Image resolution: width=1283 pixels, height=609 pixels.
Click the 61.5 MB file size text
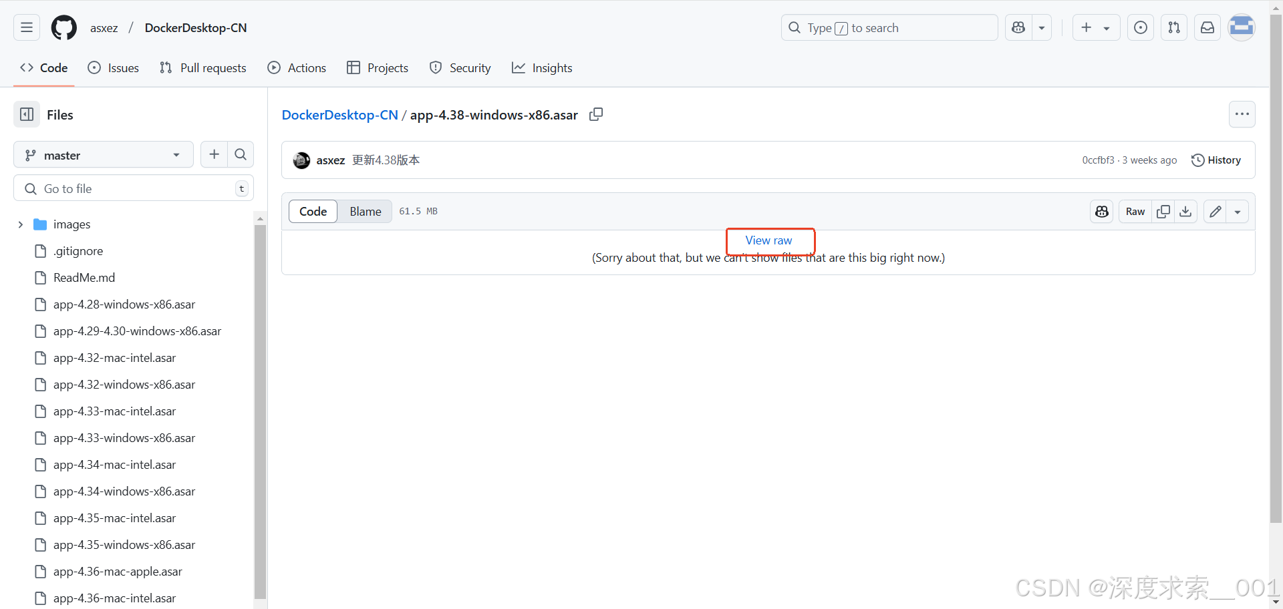pos(418,211)
